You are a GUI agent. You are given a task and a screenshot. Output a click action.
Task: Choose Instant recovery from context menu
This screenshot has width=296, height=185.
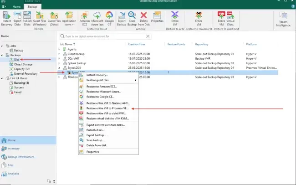point(108,75)
